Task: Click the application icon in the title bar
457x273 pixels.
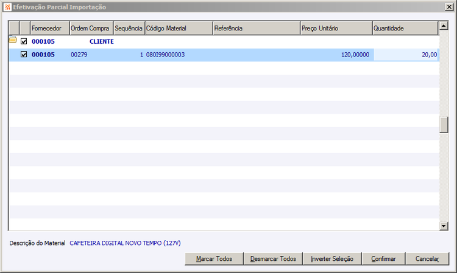Action: 8,7
